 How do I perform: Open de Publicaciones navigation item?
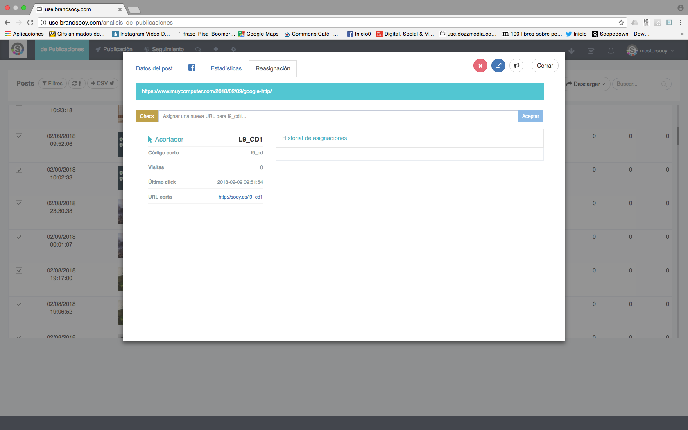[62, 50]
